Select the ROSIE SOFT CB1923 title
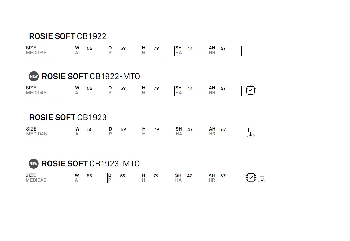The width and height of the screenshot is (350, 241). pos(68,117)
